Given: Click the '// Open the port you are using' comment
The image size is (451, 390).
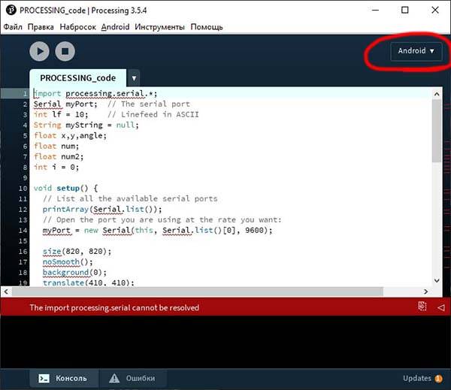Looking at the screenshot, I should coord(162,220).
